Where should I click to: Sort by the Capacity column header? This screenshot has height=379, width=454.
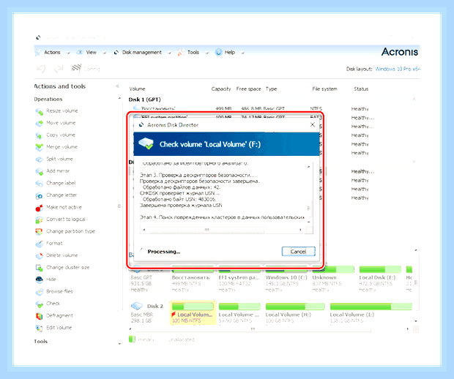(x=221, y=89)
